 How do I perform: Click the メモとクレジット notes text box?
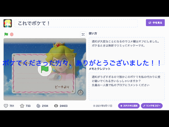pyautogui.click(x=127, y=86)
